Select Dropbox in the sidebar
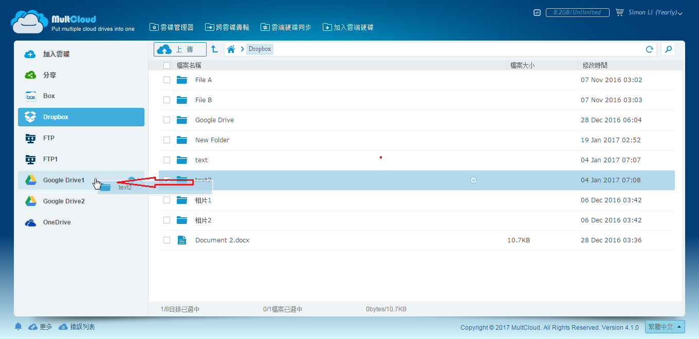The width and height of the screenshot is (699, 339). (81, 117)
